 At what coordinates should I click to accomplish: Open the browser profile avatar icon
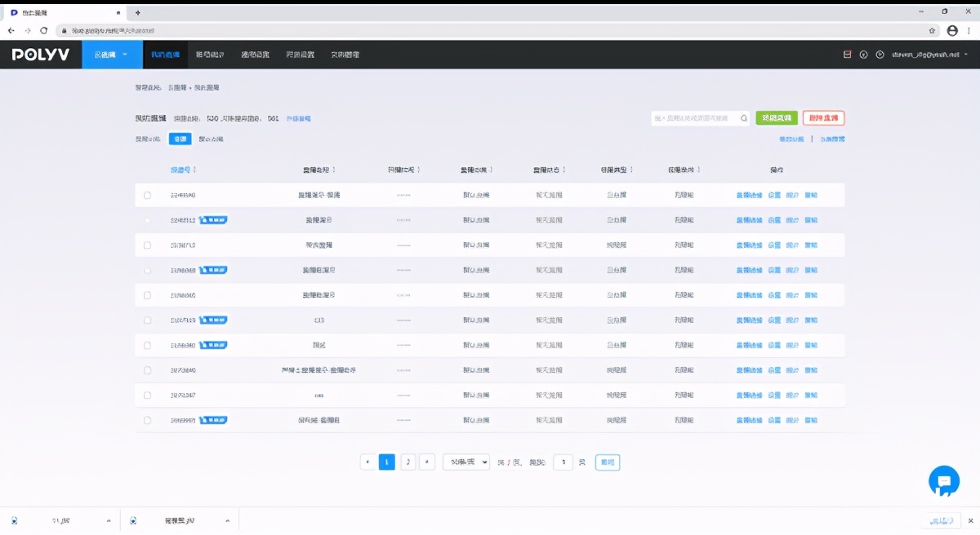click(x=951, y=30)
